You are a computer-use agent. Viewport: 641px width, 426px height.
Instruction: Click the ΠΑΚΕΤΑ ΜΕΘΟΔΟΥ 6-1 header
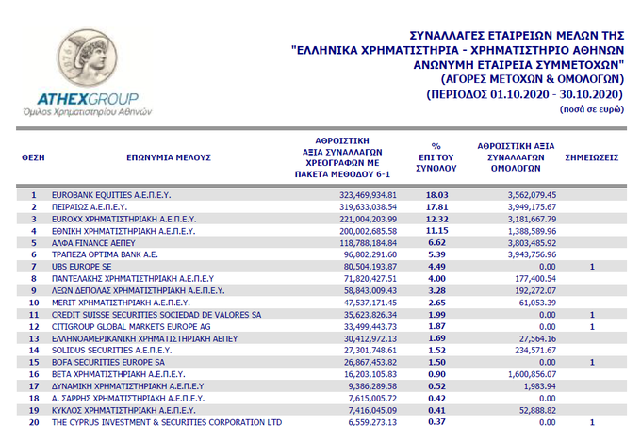pyautogui.click(x=342, y=174)
